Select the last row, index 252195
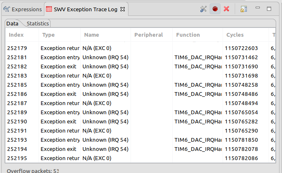 pos(17,158)
